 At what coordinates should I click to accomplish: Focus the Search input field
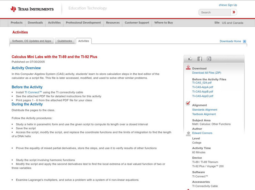coord(215,12)
